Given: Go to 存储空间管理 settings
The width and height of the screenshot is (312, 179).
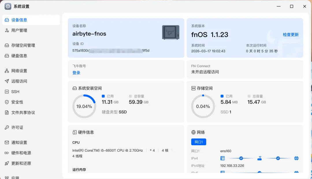Looking at the screenshot, I should [x=31, y=45].
